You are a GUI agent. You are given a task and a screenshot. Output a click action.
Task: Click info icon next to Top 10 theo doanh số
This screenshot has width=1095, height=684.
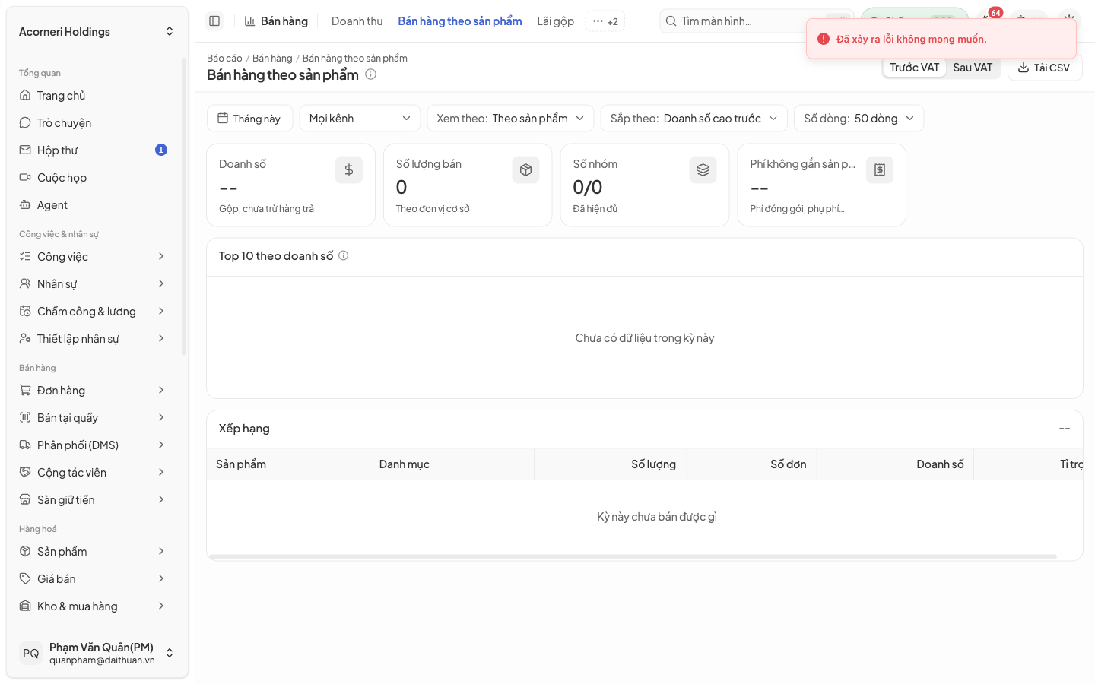[x=344, y=256]
